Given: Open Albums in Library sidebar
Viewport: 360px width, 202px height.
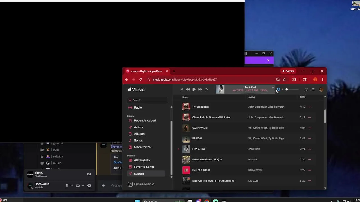Looking at the screenshot, I should coord(139,134).
